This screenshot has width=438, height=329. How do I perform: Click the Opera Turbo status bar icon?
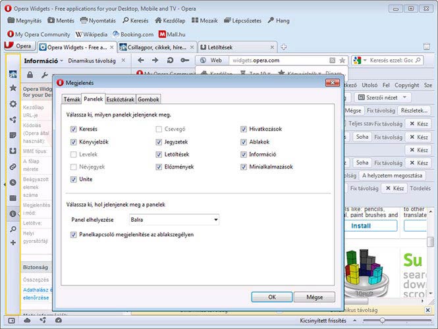pos(59,320)
